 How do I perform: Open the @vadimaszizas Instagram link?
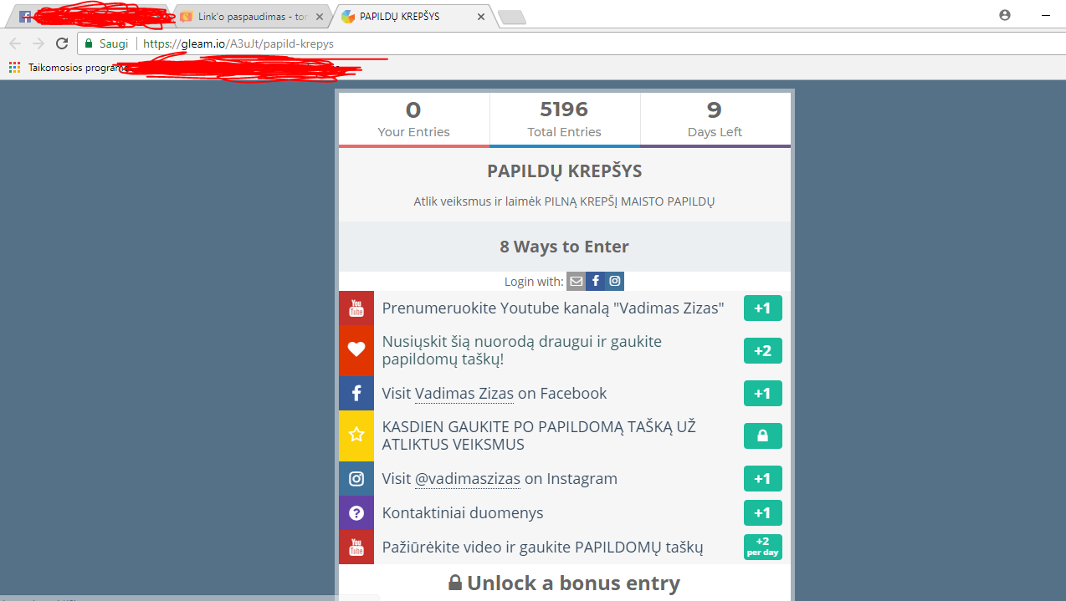tap(468, 479)
